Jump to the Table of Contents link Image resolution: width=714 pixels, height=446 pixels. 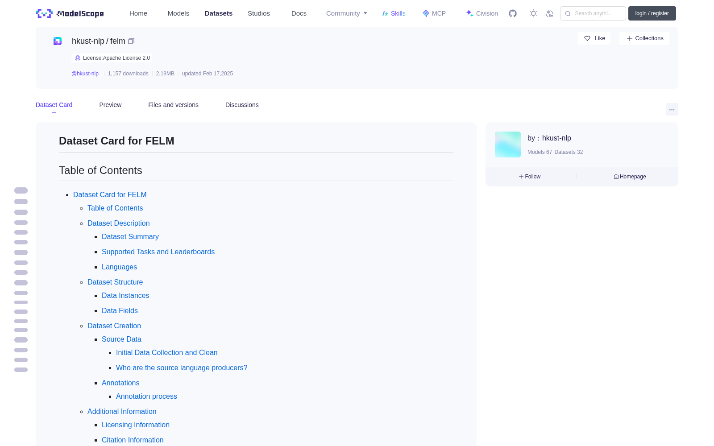[115, 208]
